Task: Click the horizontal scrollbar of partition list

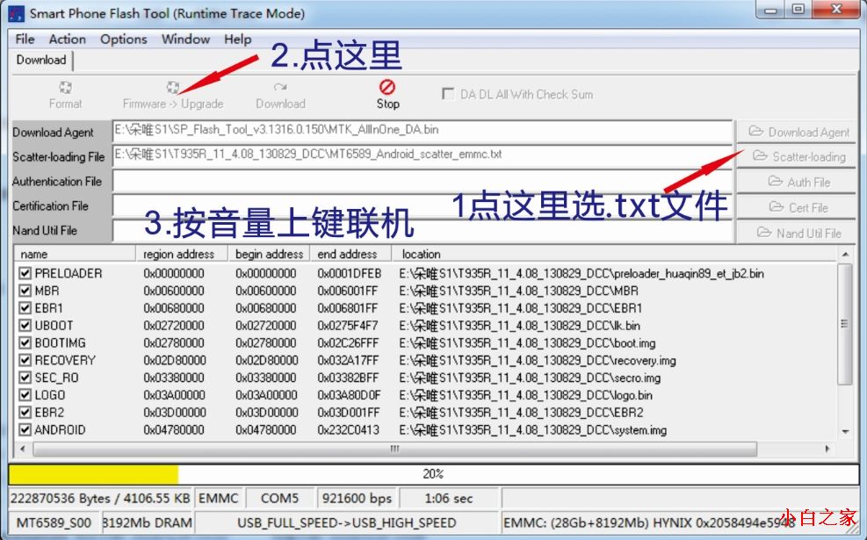Action: [394, 449]
